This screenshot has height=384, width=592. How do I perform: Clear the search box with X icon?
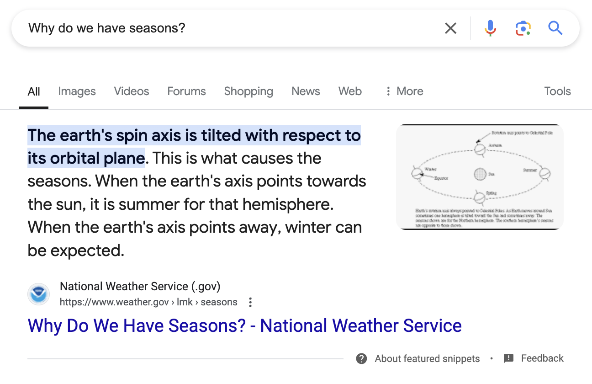pyautogui.click(x=450, y=28)
